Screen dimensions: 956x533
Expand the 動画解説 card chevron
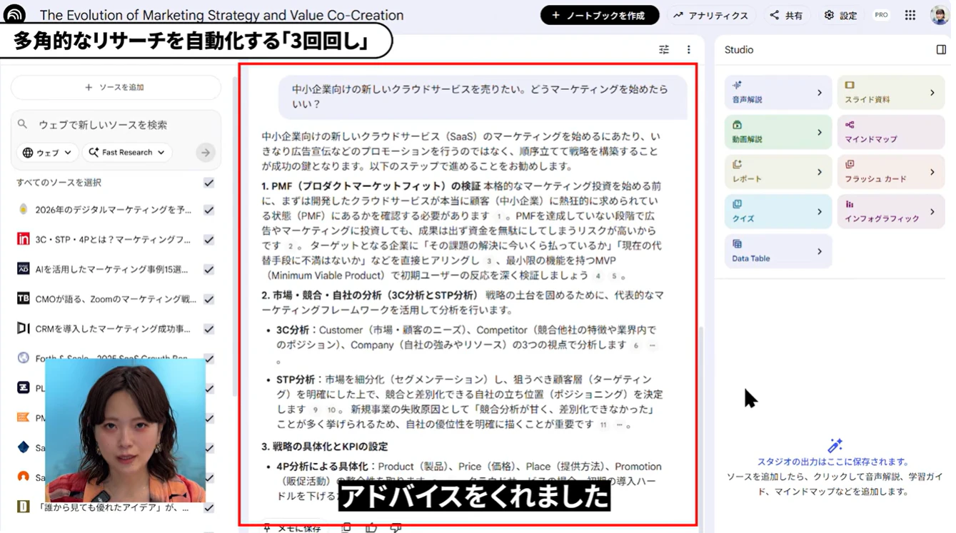coord(820,133)
